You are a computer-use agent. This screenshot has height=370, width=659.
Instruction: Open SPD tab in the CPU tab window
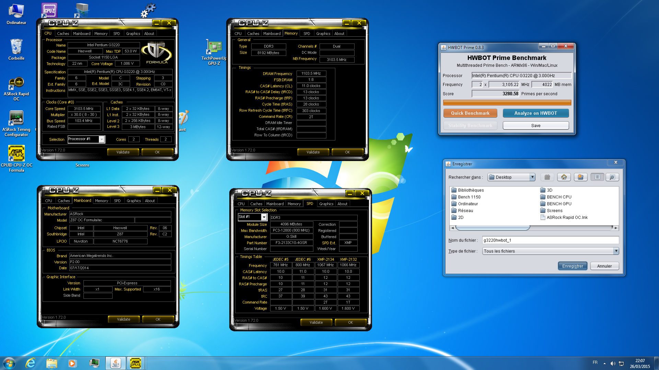(x=116, y=34)
